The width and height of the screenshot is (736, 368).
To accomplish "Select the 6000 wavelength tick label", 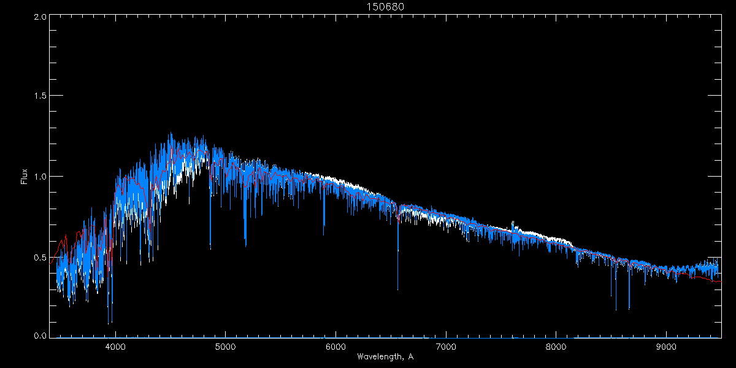I will click(335, 347).
